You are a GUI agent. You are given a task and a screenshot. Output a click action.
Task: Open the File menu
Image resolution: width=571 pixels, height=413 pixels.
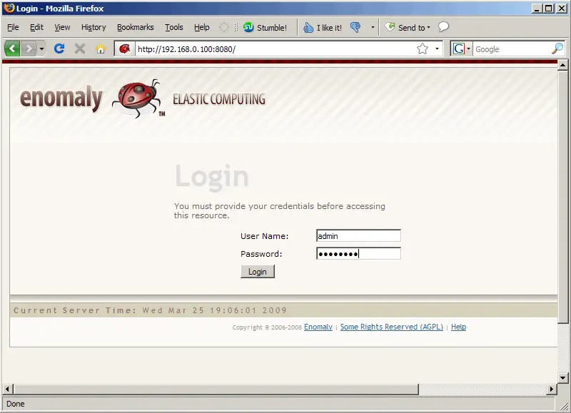click(13, 27)
